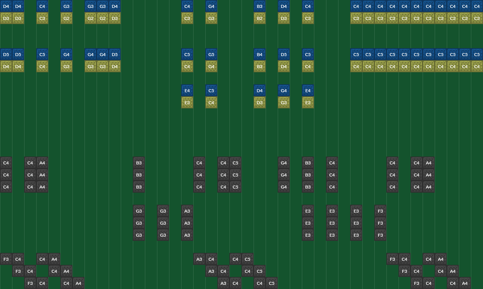Click the rightmost yellow E3 note
Screen dimensions: 483x289
click(308, 102)
